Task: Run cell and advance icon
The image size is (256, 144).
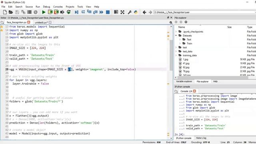Action: click(56, 12)
